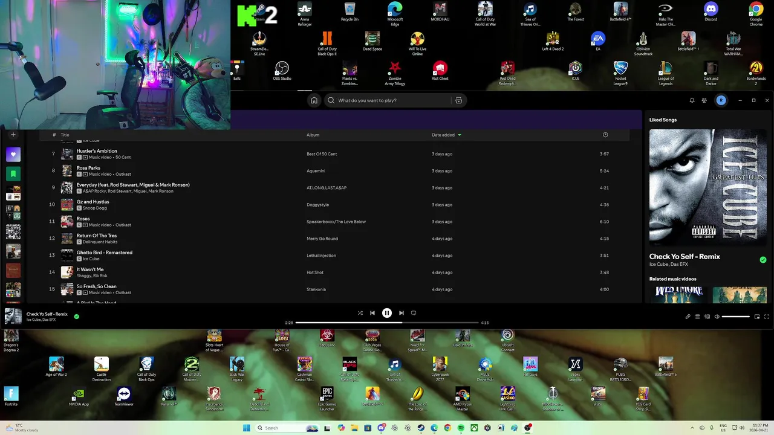Select Cyberpunk 2077 desktop icon
This screenshot has height=435, width=774.
(x=440, y=369)
